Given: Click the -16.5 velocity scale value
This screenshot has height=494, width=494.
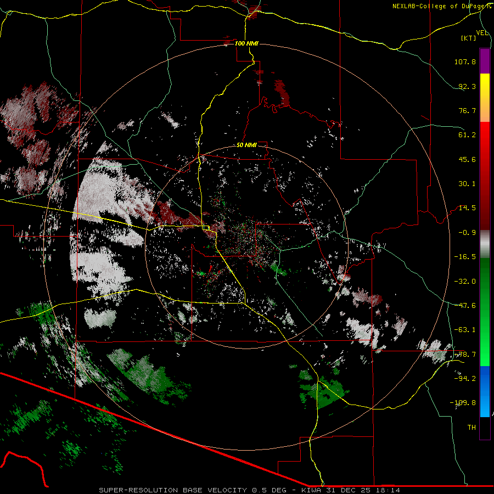Looking at the screenshot, I should coord(465,257).
